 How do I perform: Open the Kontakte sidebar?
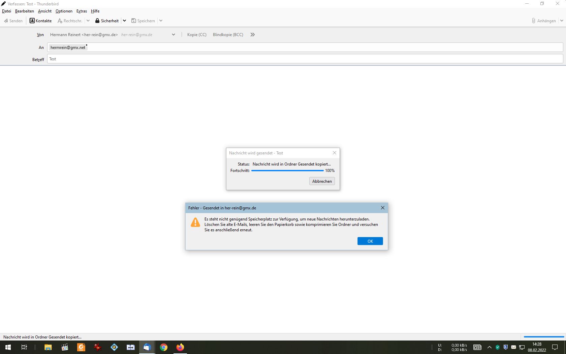click(x=40, y=21)
